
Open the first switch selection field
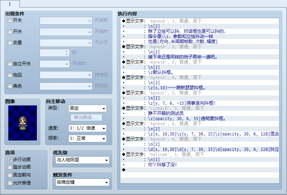[x=66, y=21]
